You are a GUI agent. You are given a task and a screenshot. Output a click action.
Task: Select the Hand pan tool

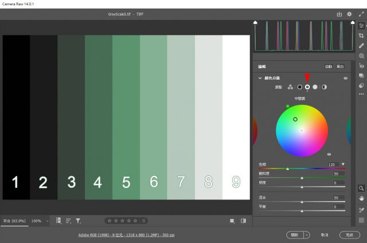coord(361,198)
